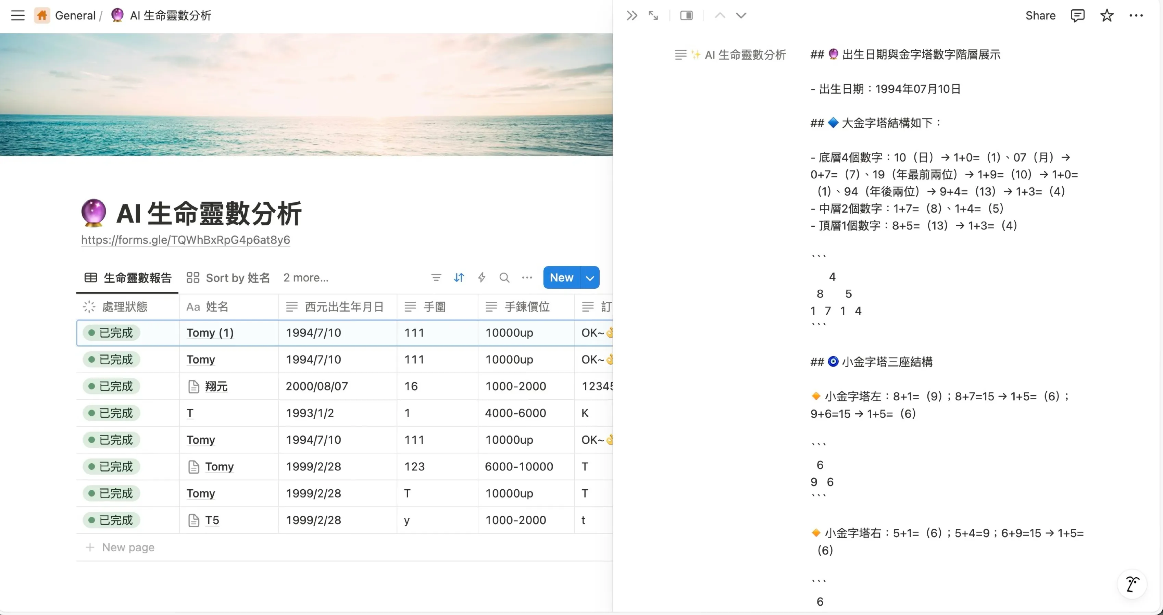
Task: Select 生命靈數報告 table view tab
Action: [x=128, y=278]
